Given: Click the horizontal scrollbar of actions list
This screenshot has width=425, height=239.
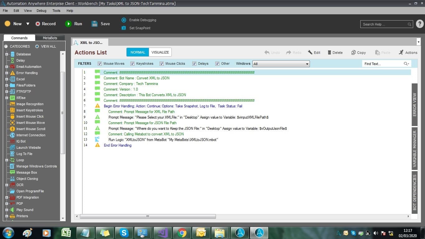Looking at the screenshot, I should [x=148, y=216].
